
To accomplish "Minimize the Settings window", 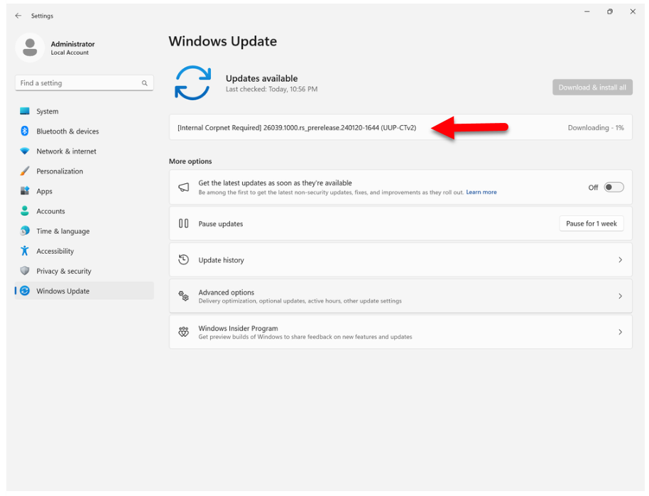I will [x=587, y=11].
